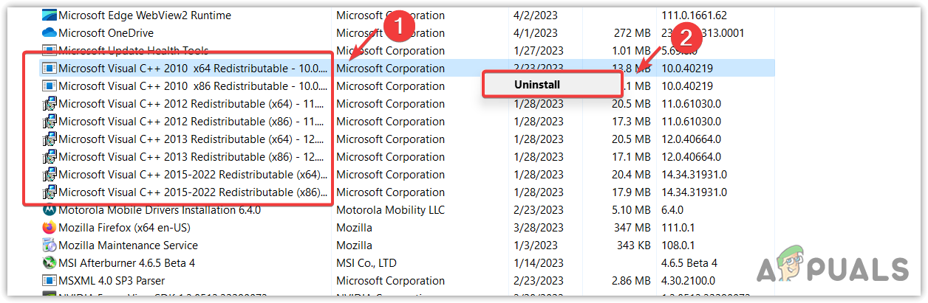Click the Mozilla Maintenance Service icon
Image resolution: width=928 pixels, height=303 pixels.
pyautogui.click(x=50, y=245)
